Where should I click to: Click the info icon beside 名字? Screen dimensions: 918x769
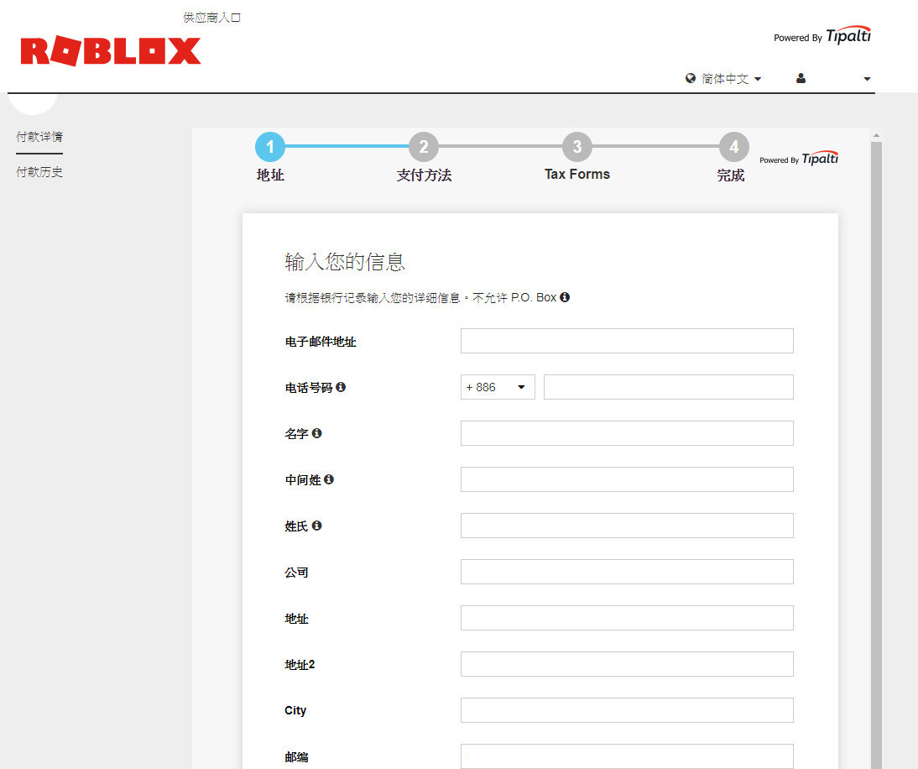pyautogui.click(x=316, y=432)
